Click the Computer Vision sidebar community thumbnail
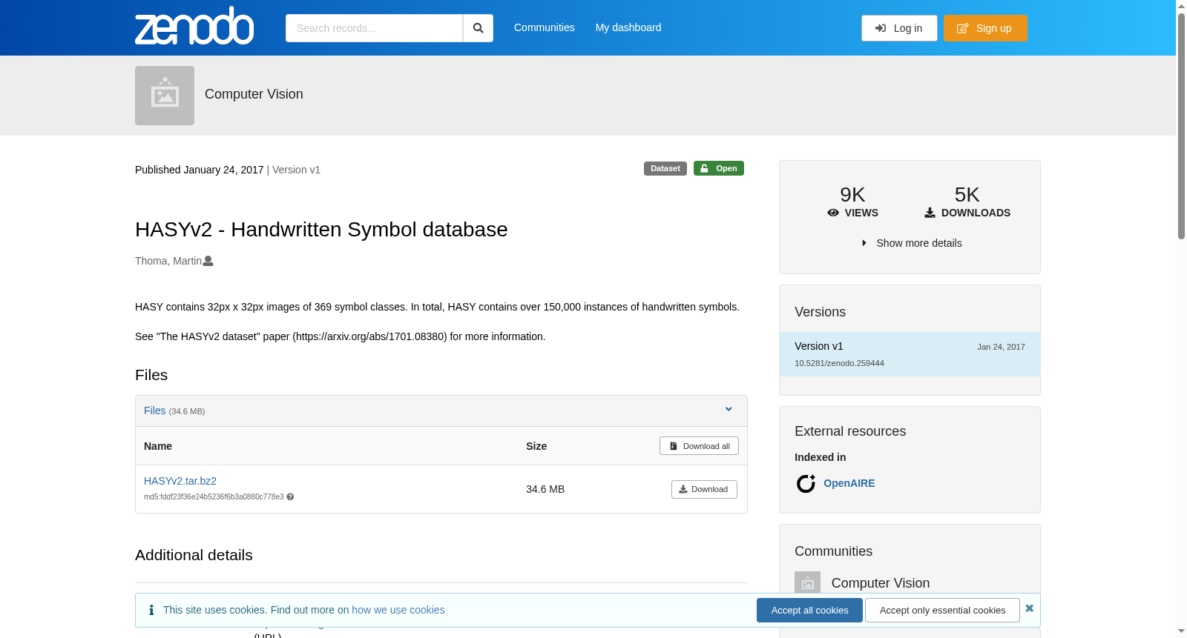Image resolution: width=1187 pixels, height=638 pixels. click(x=807, y=582)
